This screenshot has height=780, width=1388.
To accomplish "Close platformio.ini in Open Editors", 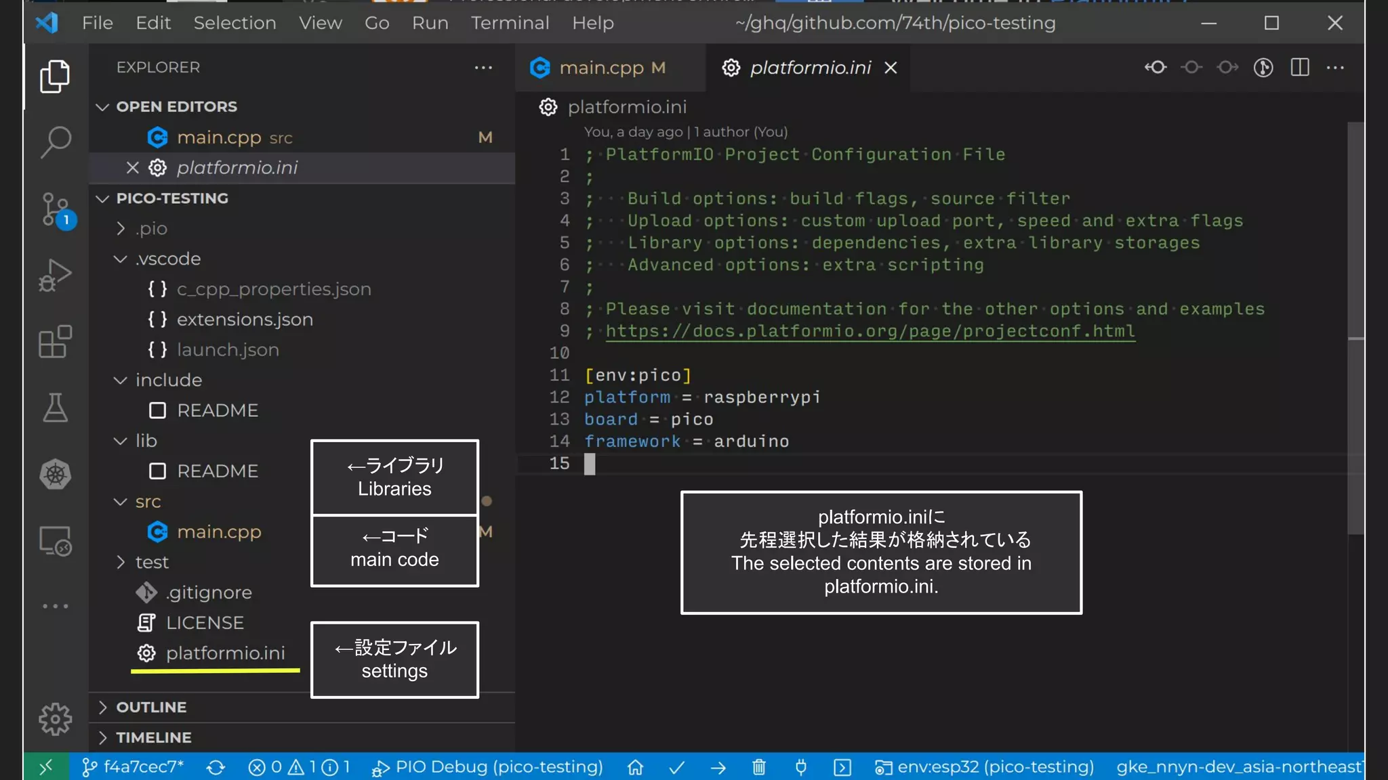I will tap(132, 167).
